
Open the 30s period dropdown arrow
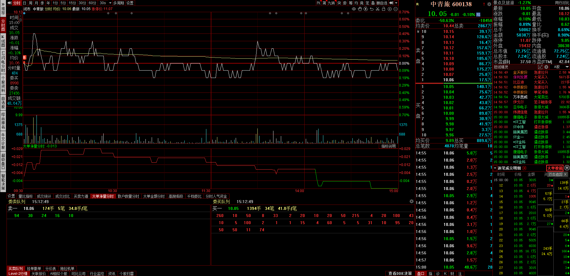[x=110, y=3]
